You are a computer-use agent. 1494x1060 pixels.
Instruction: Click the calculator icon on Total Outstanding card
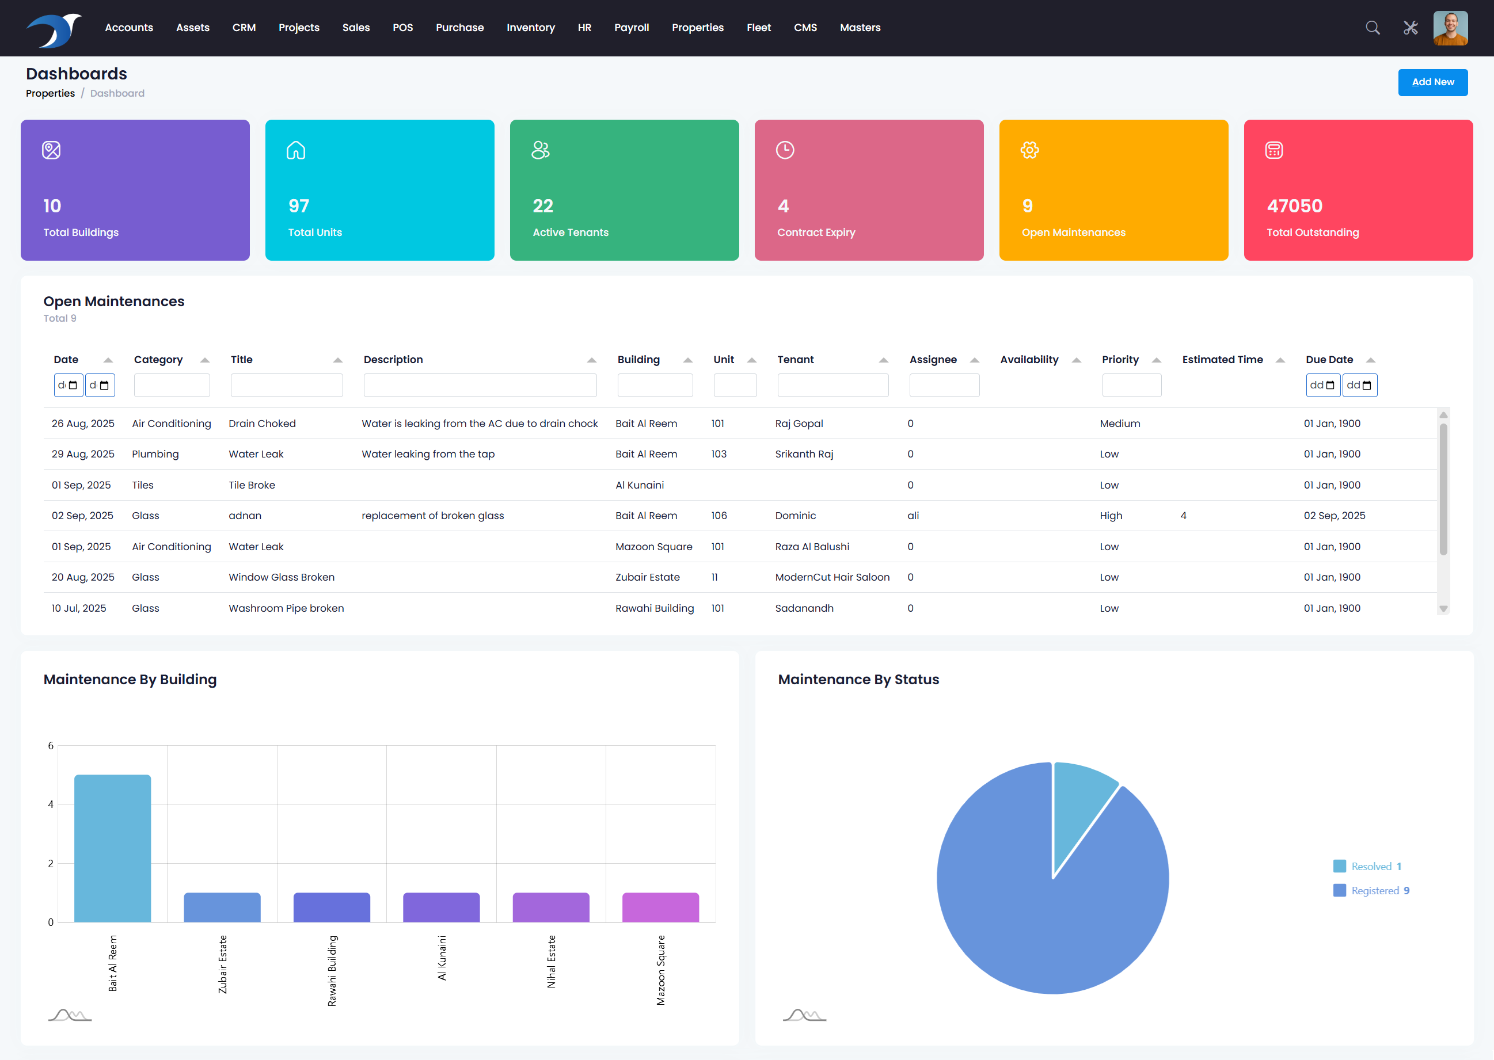point(1274,150)
